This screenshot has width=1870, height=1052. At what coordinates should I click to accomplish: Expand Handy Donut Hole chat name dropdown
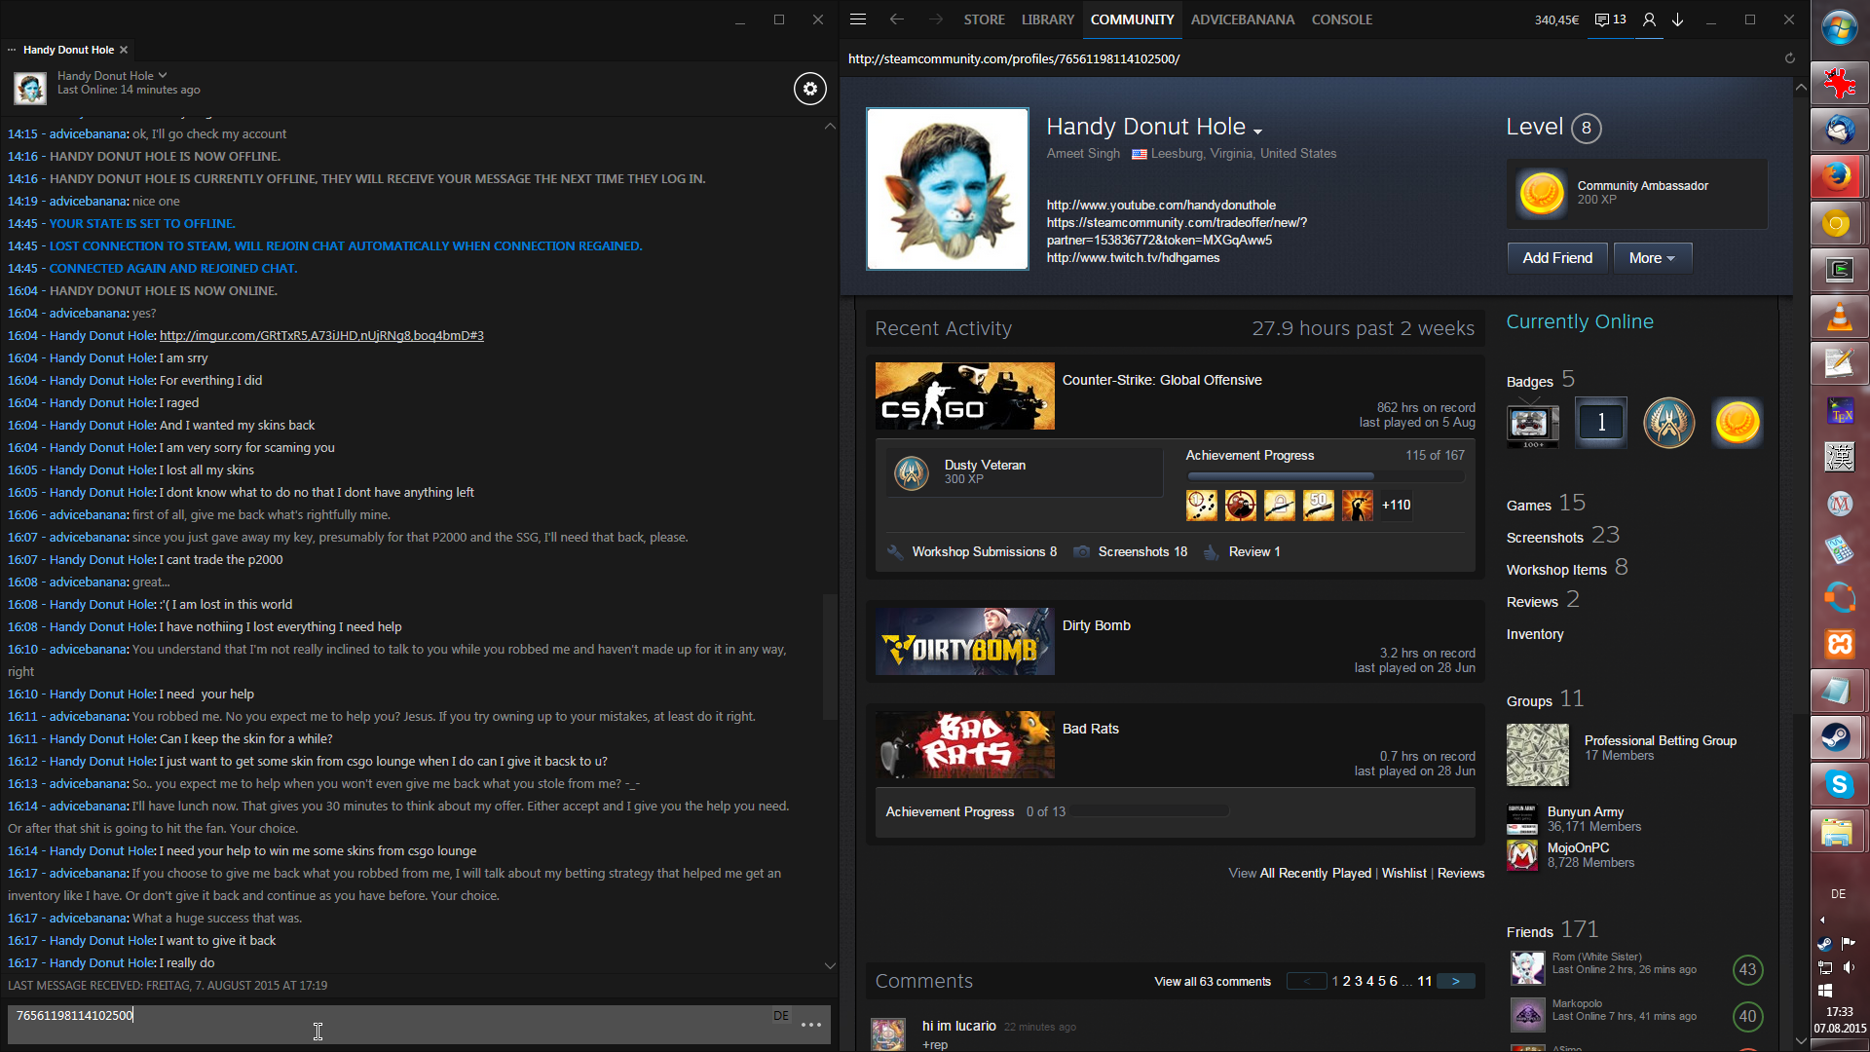pyautogui.click(x=162, y=75)
